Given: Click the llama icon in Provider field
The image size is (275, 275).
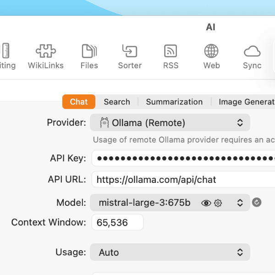Looking at the screenshot, I should [x=104, y=123].
